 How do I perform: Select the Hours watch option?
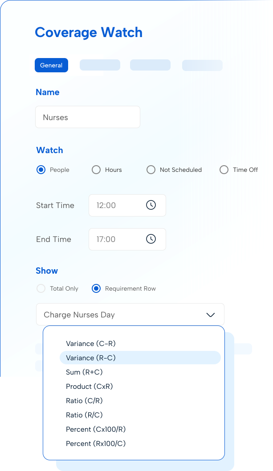click(x=96, y=170)
